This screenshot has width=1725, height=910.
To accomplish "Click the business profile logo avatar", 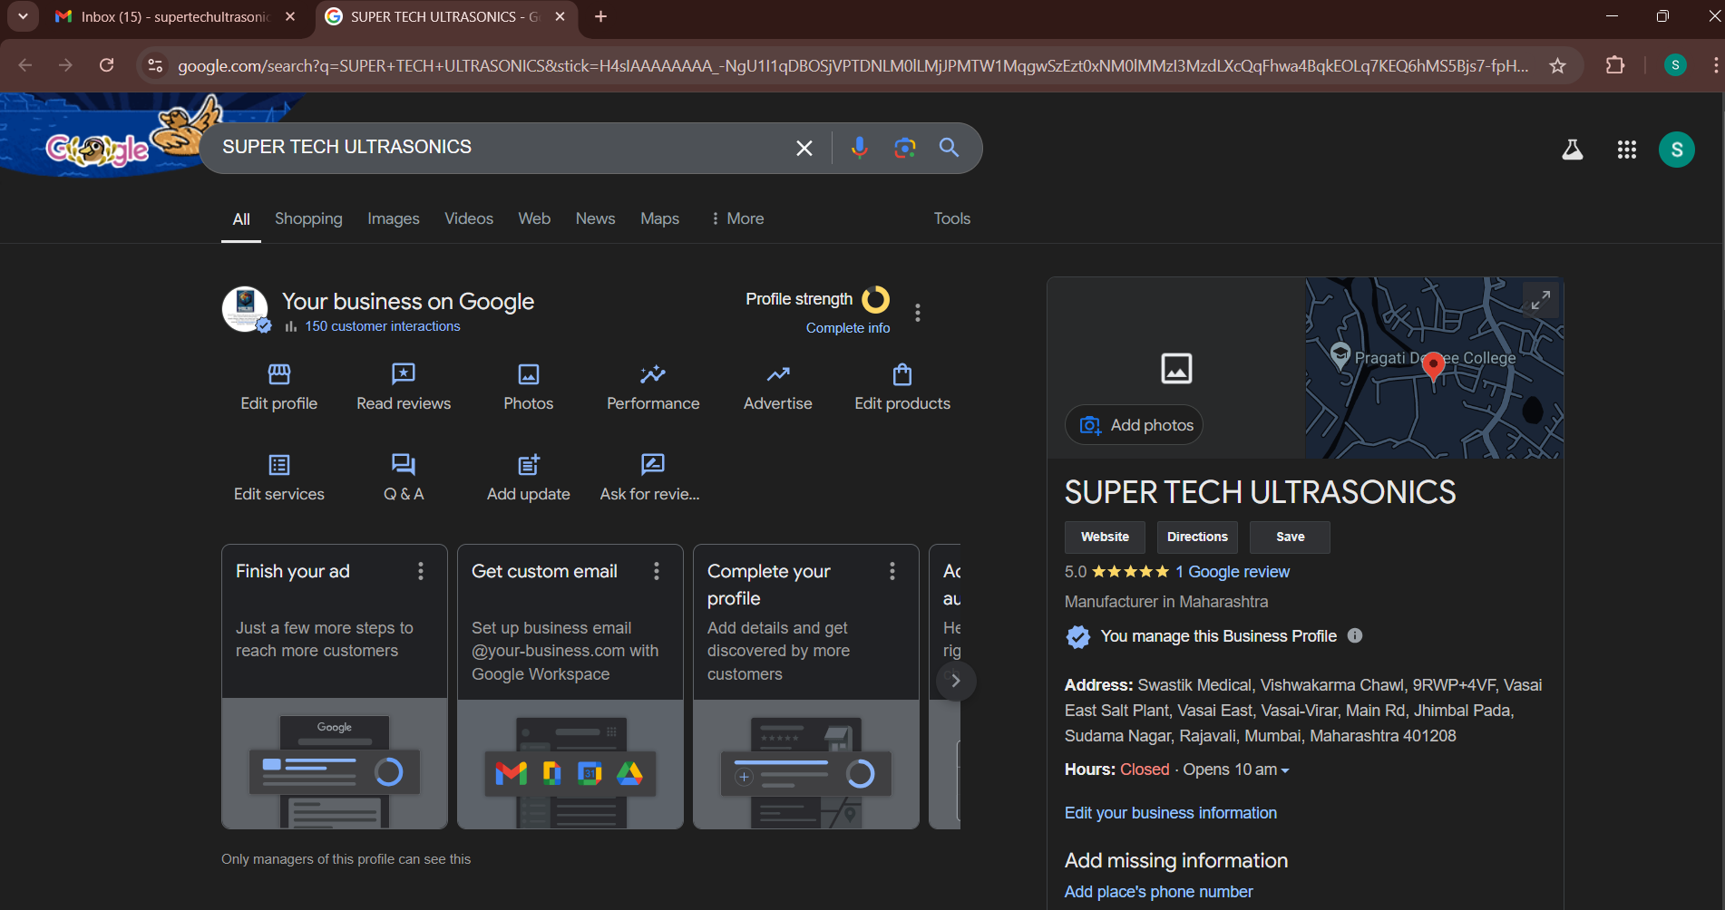I will 245,309.
